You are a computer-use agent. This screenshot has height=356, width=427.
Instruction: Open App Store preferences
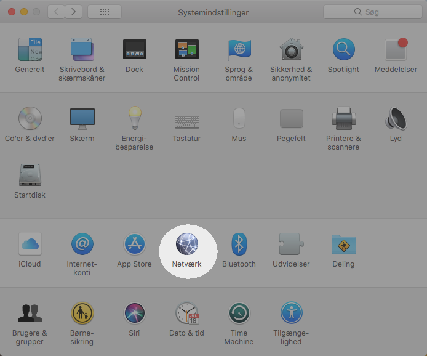click(x=135, y=244)
